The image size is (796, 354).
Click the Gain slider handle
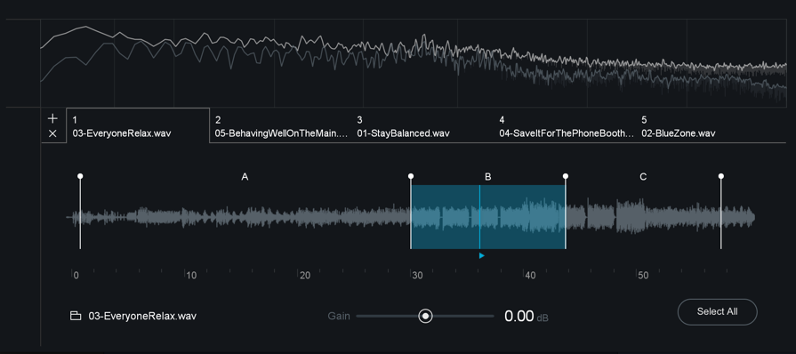point(425,316)
